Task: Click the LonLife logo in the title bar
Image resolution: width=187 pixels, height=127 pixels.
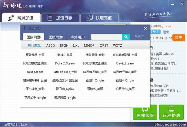Action: (x=23, y=6)
